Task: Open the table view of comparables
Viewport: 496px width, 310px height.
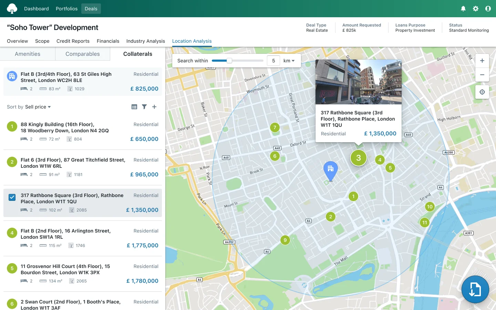Action: coord(134,107)
